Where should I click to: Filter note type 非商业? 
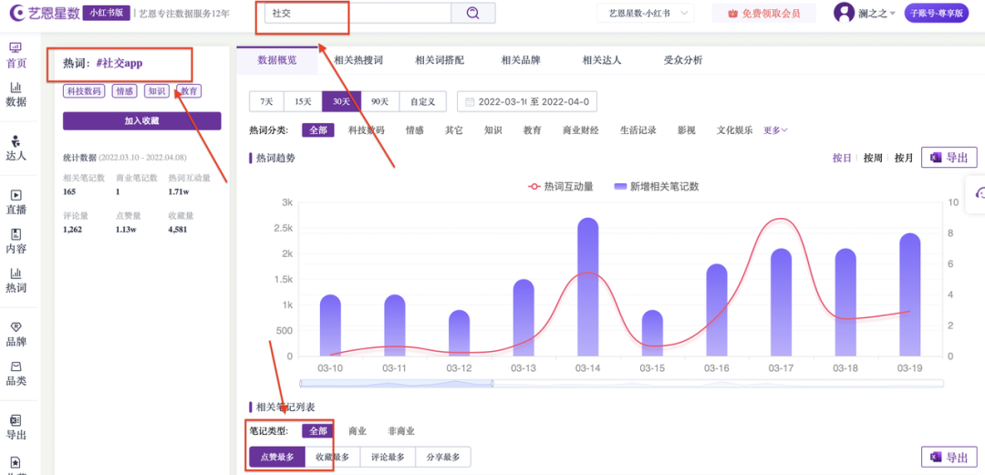(x=401, y=431)
